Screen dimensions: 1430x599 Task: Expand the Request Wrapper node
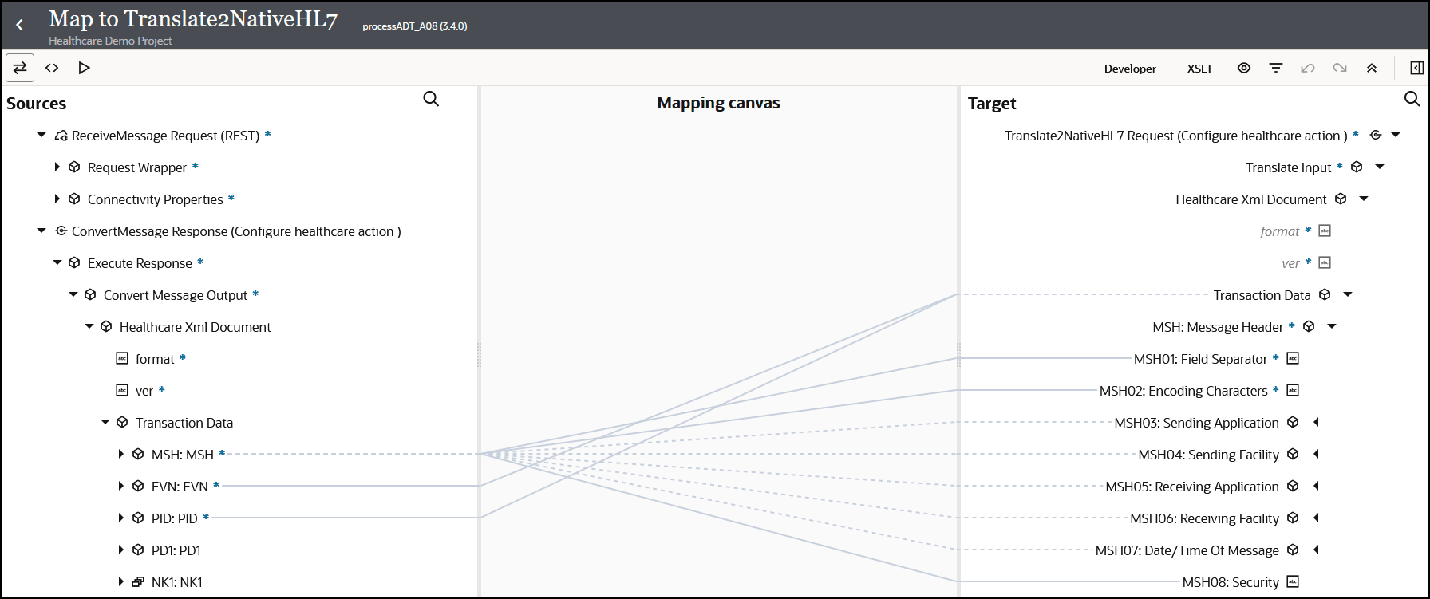[57, 167]
